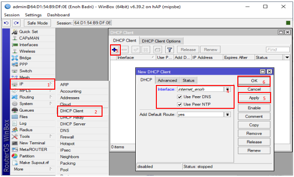This screenshot has width=294, height=177.
Task: Click the green status indicator in toolbar
Action: coord(288,23)
